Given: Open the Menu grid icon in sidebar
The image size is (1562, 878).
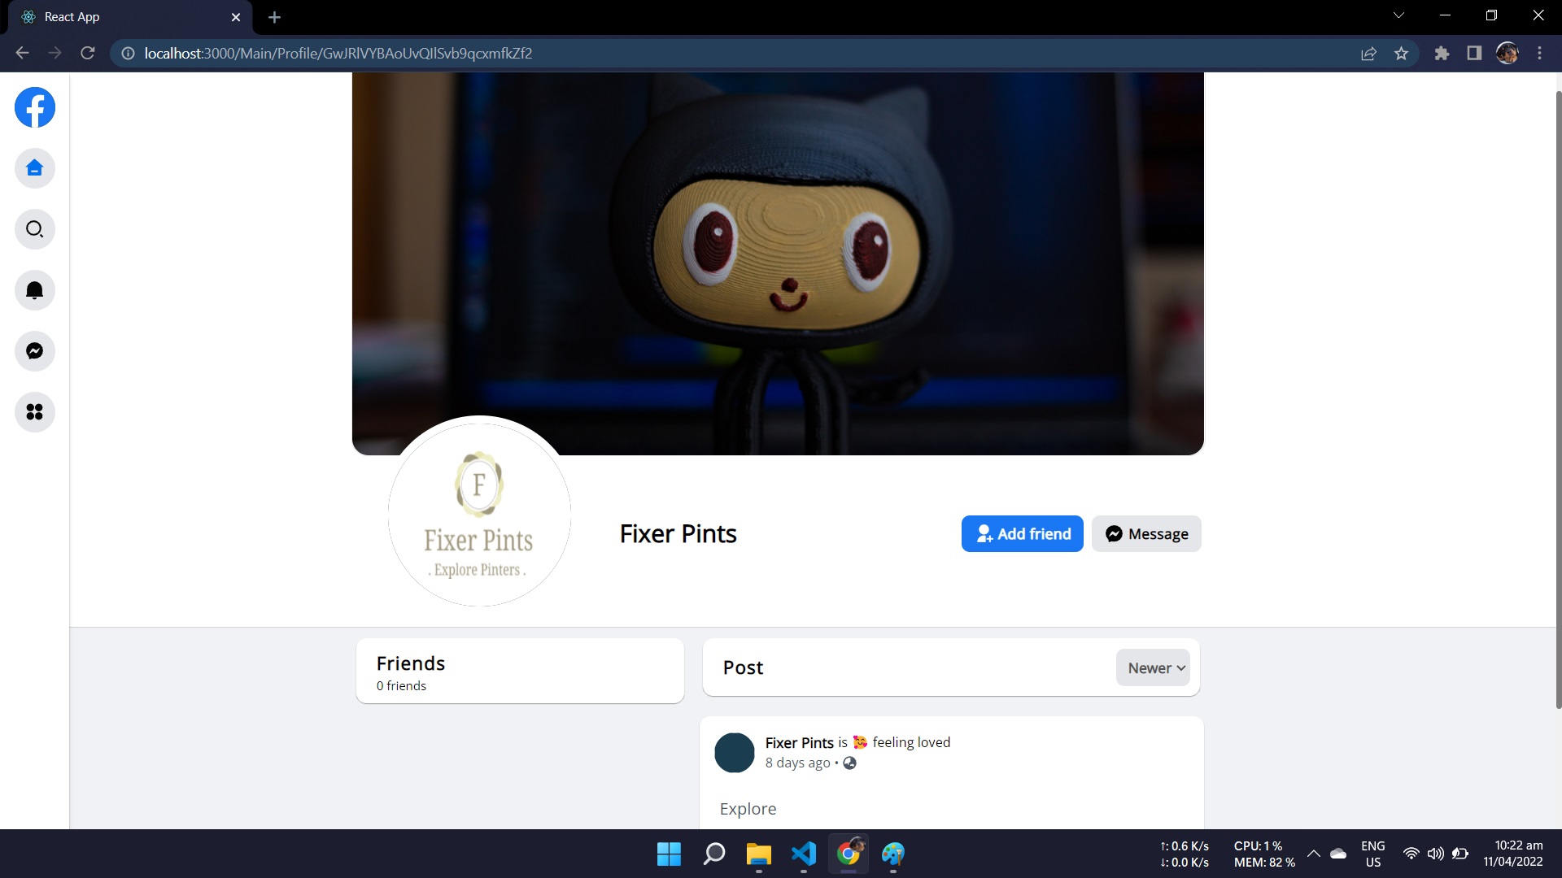Looking at the screenshot, I should 34,412.
